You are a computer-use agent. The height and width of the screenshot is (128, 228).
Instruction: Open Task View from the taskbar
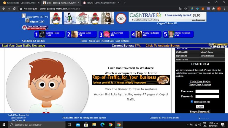pos(69,124)
